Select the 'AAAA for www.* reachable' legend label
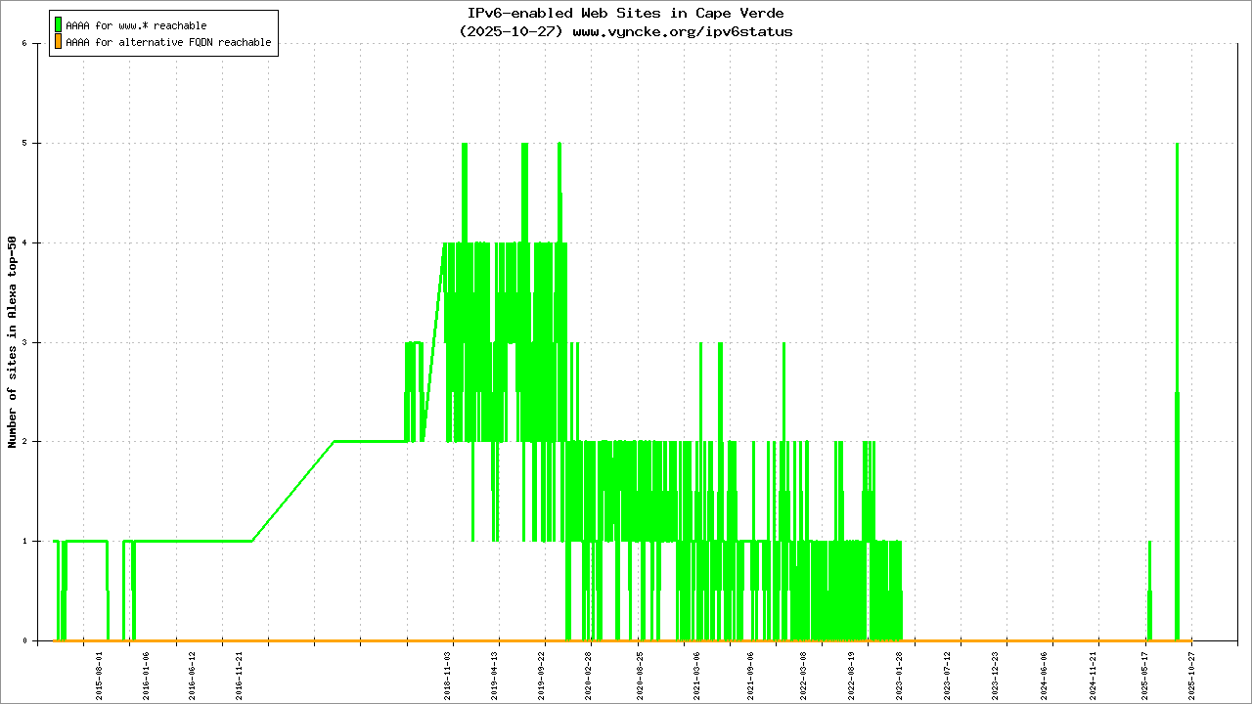Image resolution: width=1252 pixels, height=704 pixels. click(x=136, y=25)
